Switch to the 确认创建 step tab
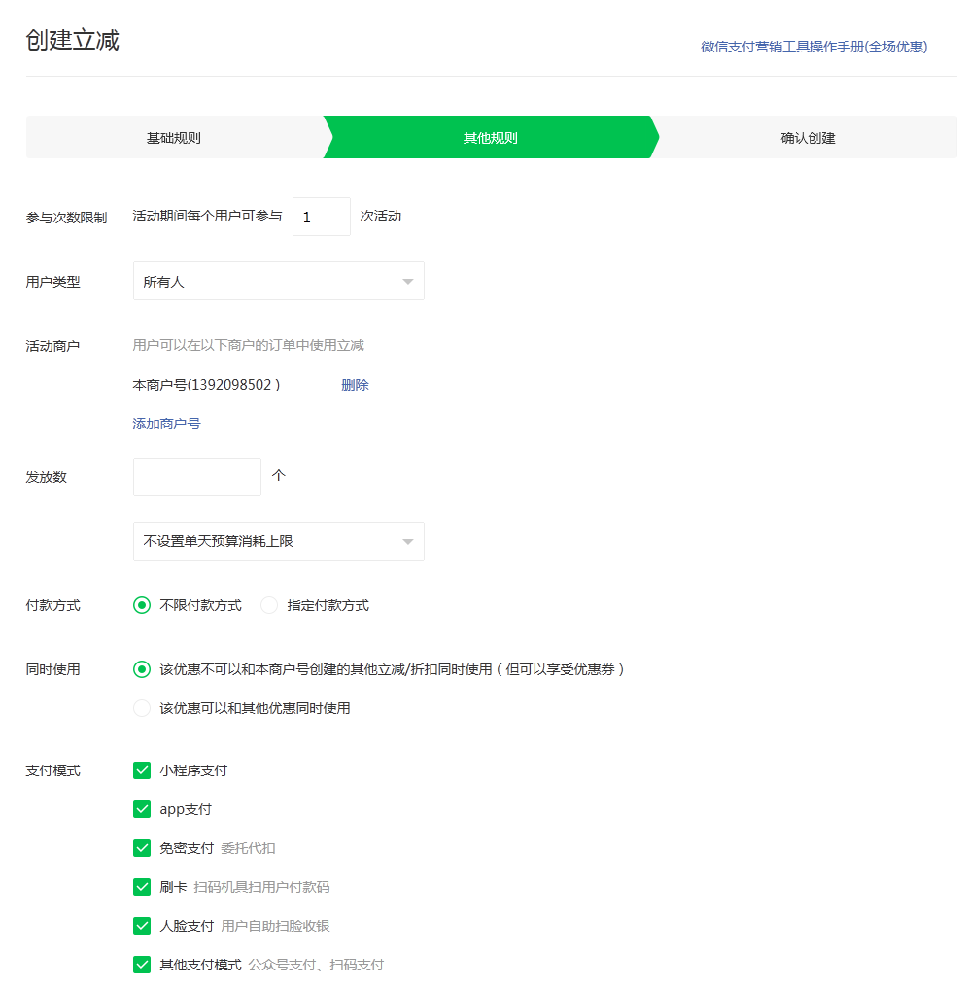 click(808, 137)
